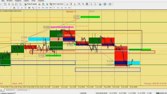Zoom in on the chart

pos(79,4)
